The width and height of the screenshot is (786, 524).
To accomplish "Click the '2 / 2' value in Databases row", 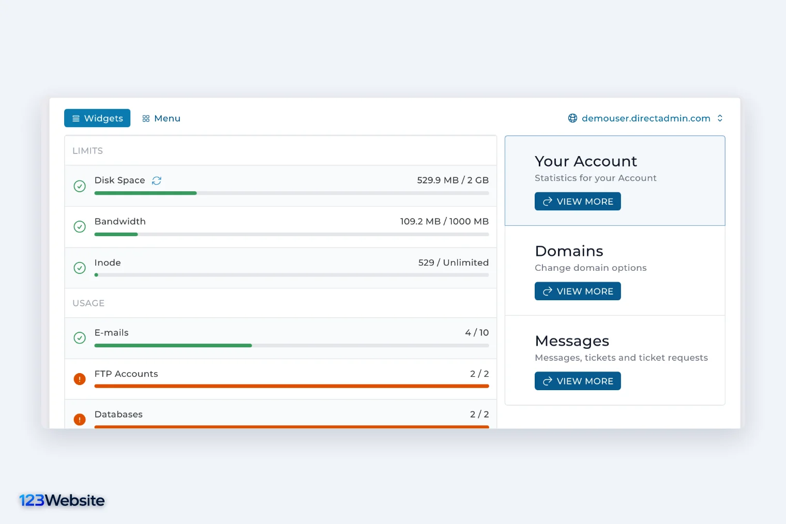I will click(479, 414).
